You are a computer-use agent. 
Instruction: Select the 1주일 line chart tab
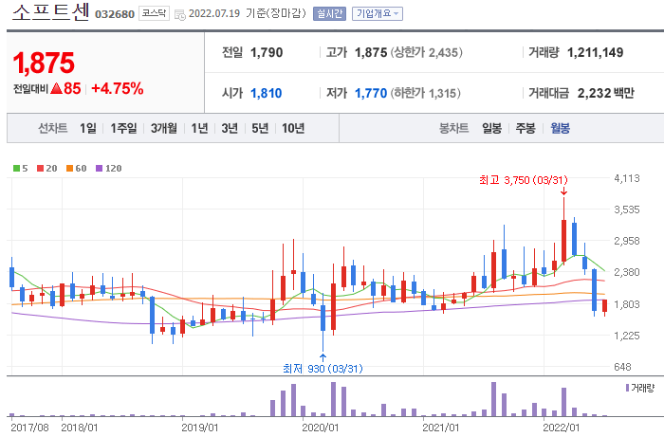(x=123, y=128)
